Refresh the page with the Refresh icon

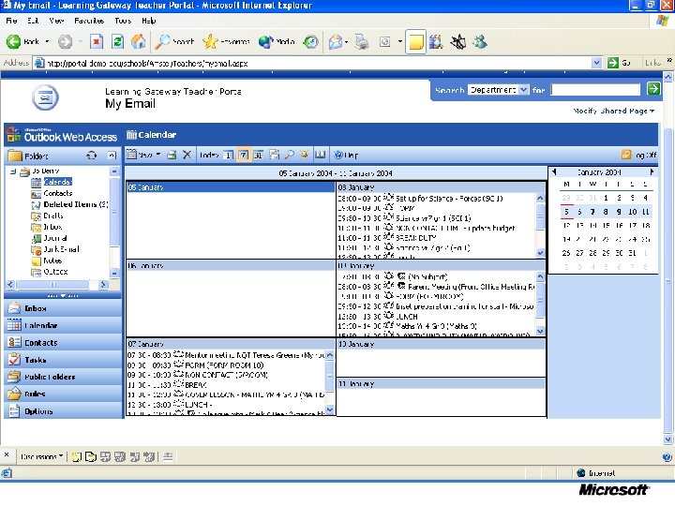pos(117,42)
